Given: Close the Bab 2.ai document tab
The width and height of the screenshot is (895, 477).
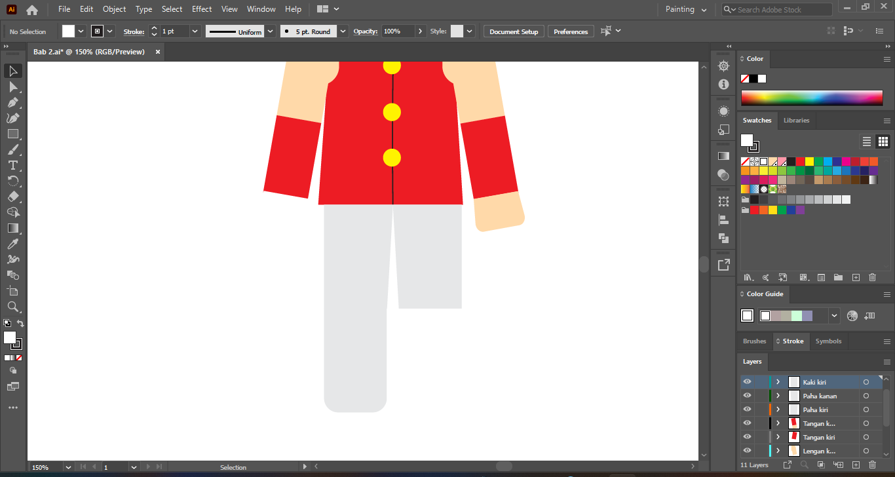Looking at the screenshot, I should 157,52.
